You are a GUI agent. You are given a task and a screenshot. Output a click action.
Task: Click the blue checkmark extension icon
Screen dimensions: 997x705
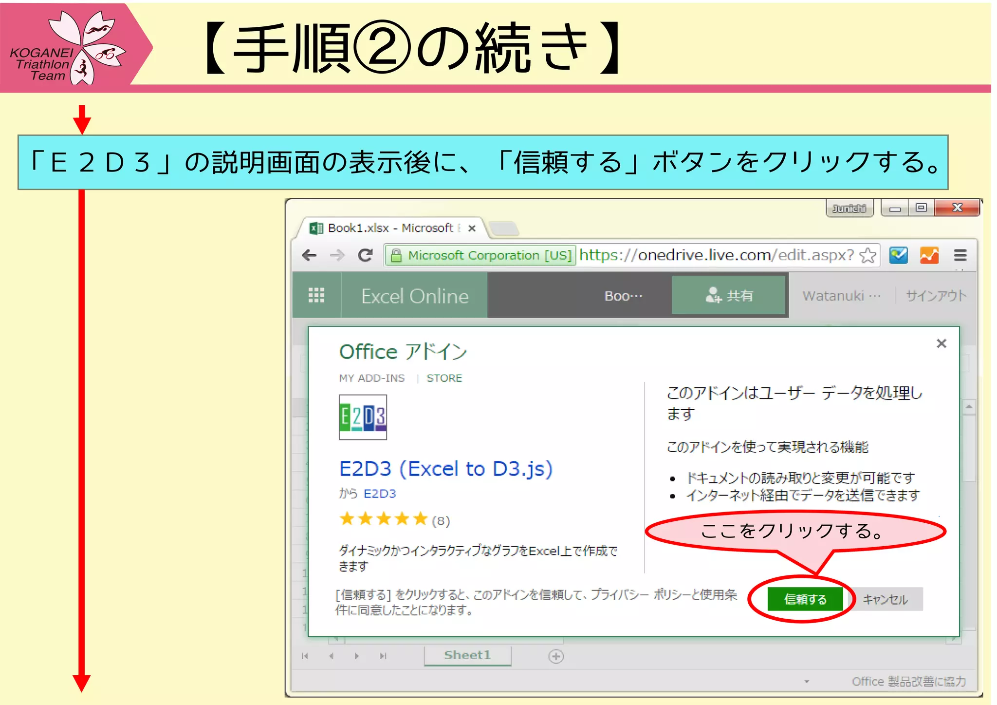898,255
